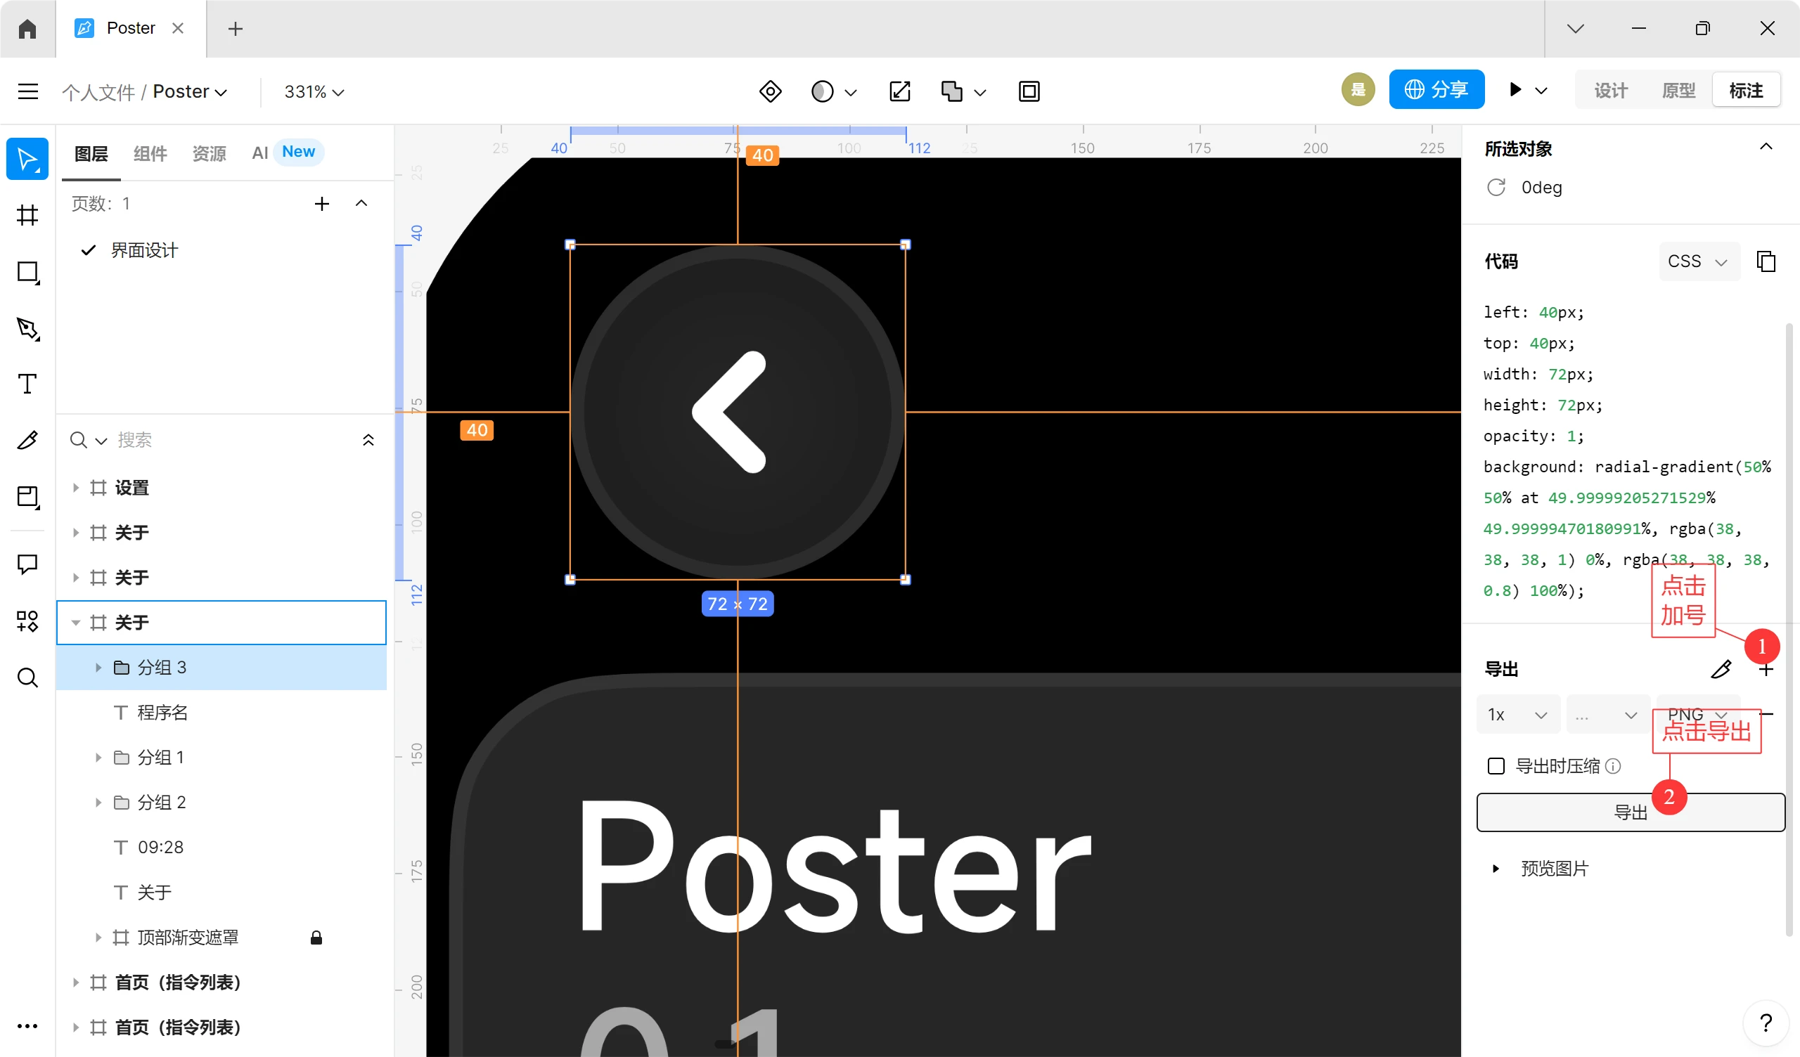The image size is (1800, 1057).
Task: Click the 导出 export button
Action: (1630, 812)
